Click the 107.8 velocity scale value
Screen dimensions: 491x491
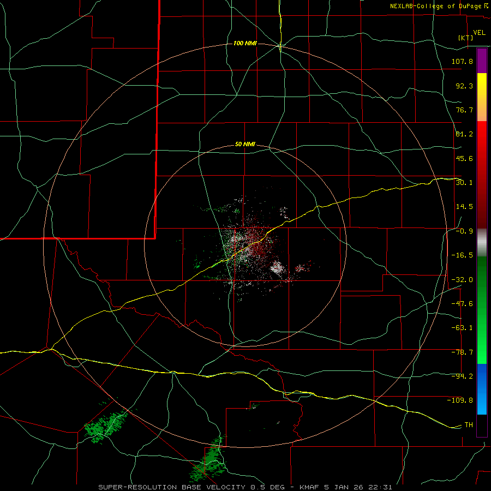click(462, 61)
